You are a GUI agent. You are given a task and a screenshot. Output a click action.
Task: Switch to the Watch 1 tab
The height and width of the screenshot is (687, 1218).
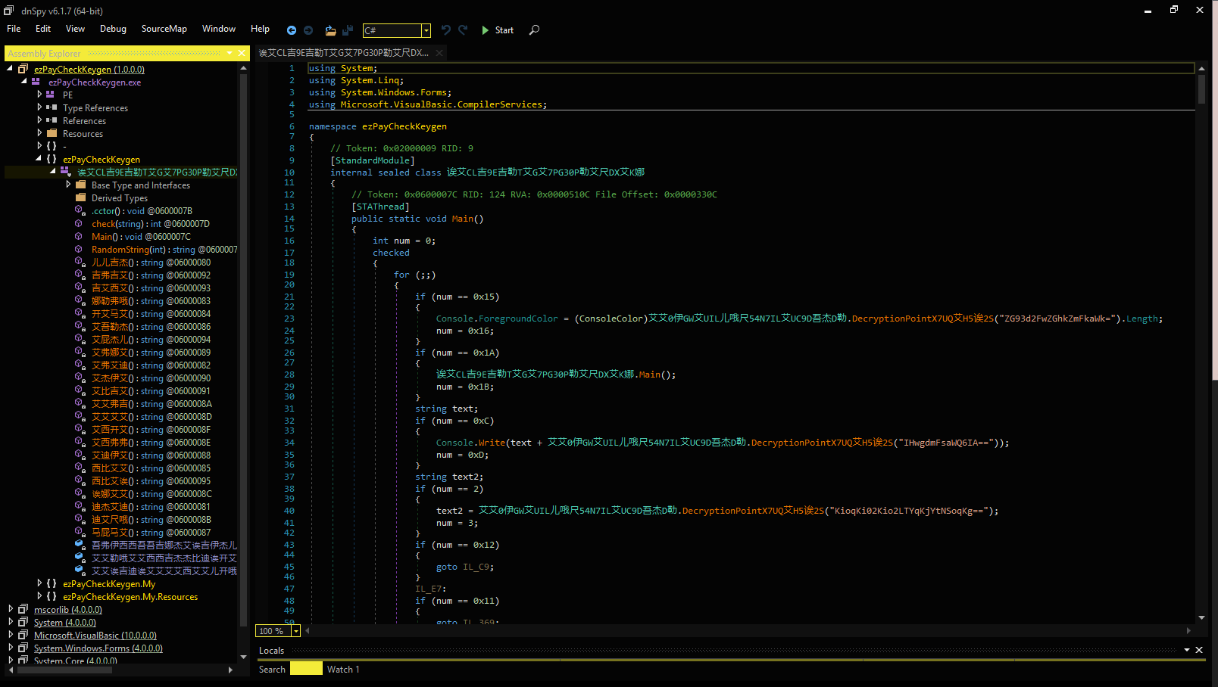point(343,670)
